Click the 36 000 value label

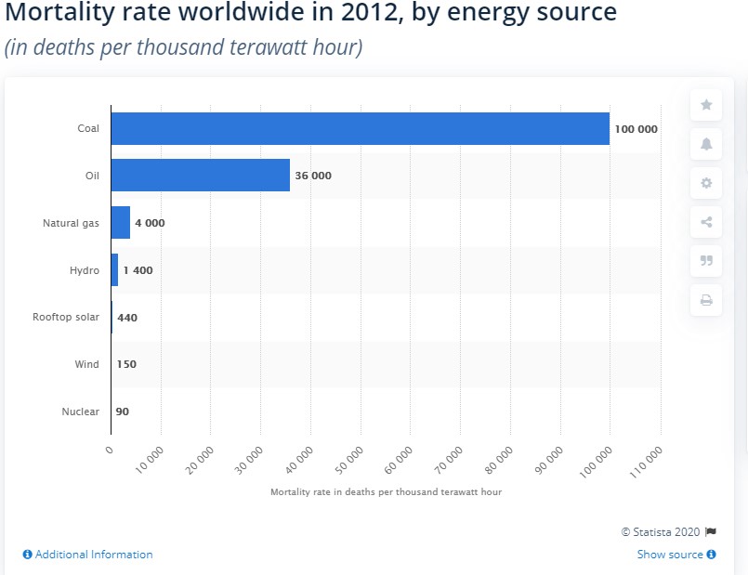[x=312, y=176]
